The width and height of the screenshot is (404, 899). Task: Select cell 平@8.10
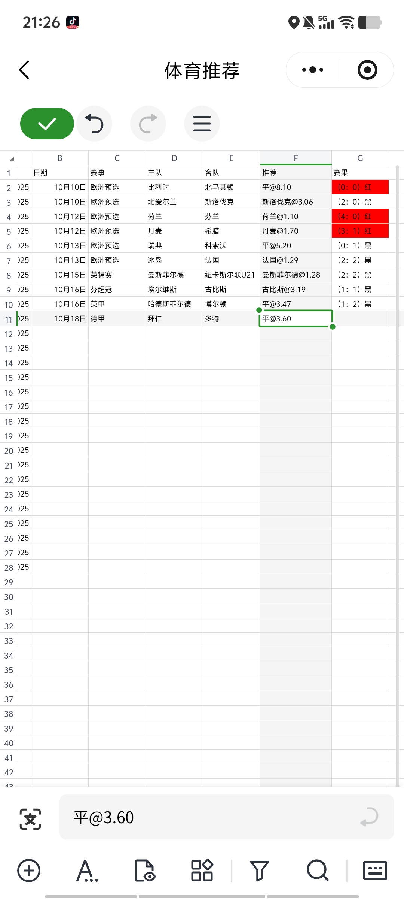(x=296, y=187)
